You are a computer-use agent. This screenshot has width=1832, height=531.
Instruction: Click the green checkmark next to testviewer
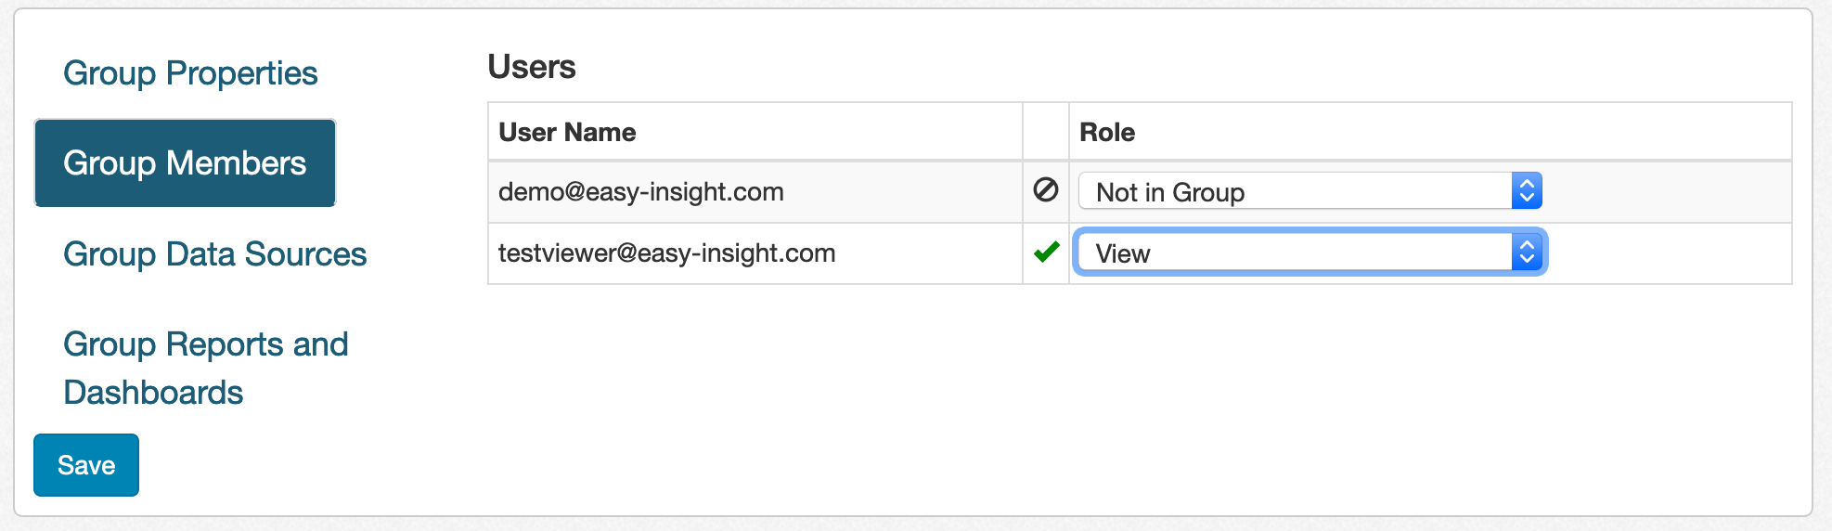(1046, 252)
